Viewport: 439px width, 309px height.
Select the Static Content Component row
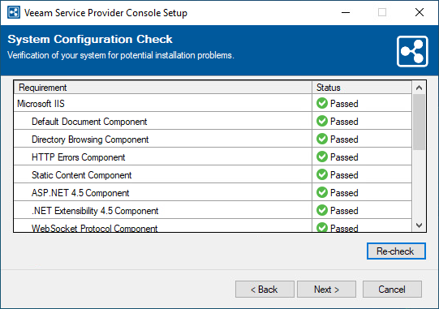click(x=213, y=175)
